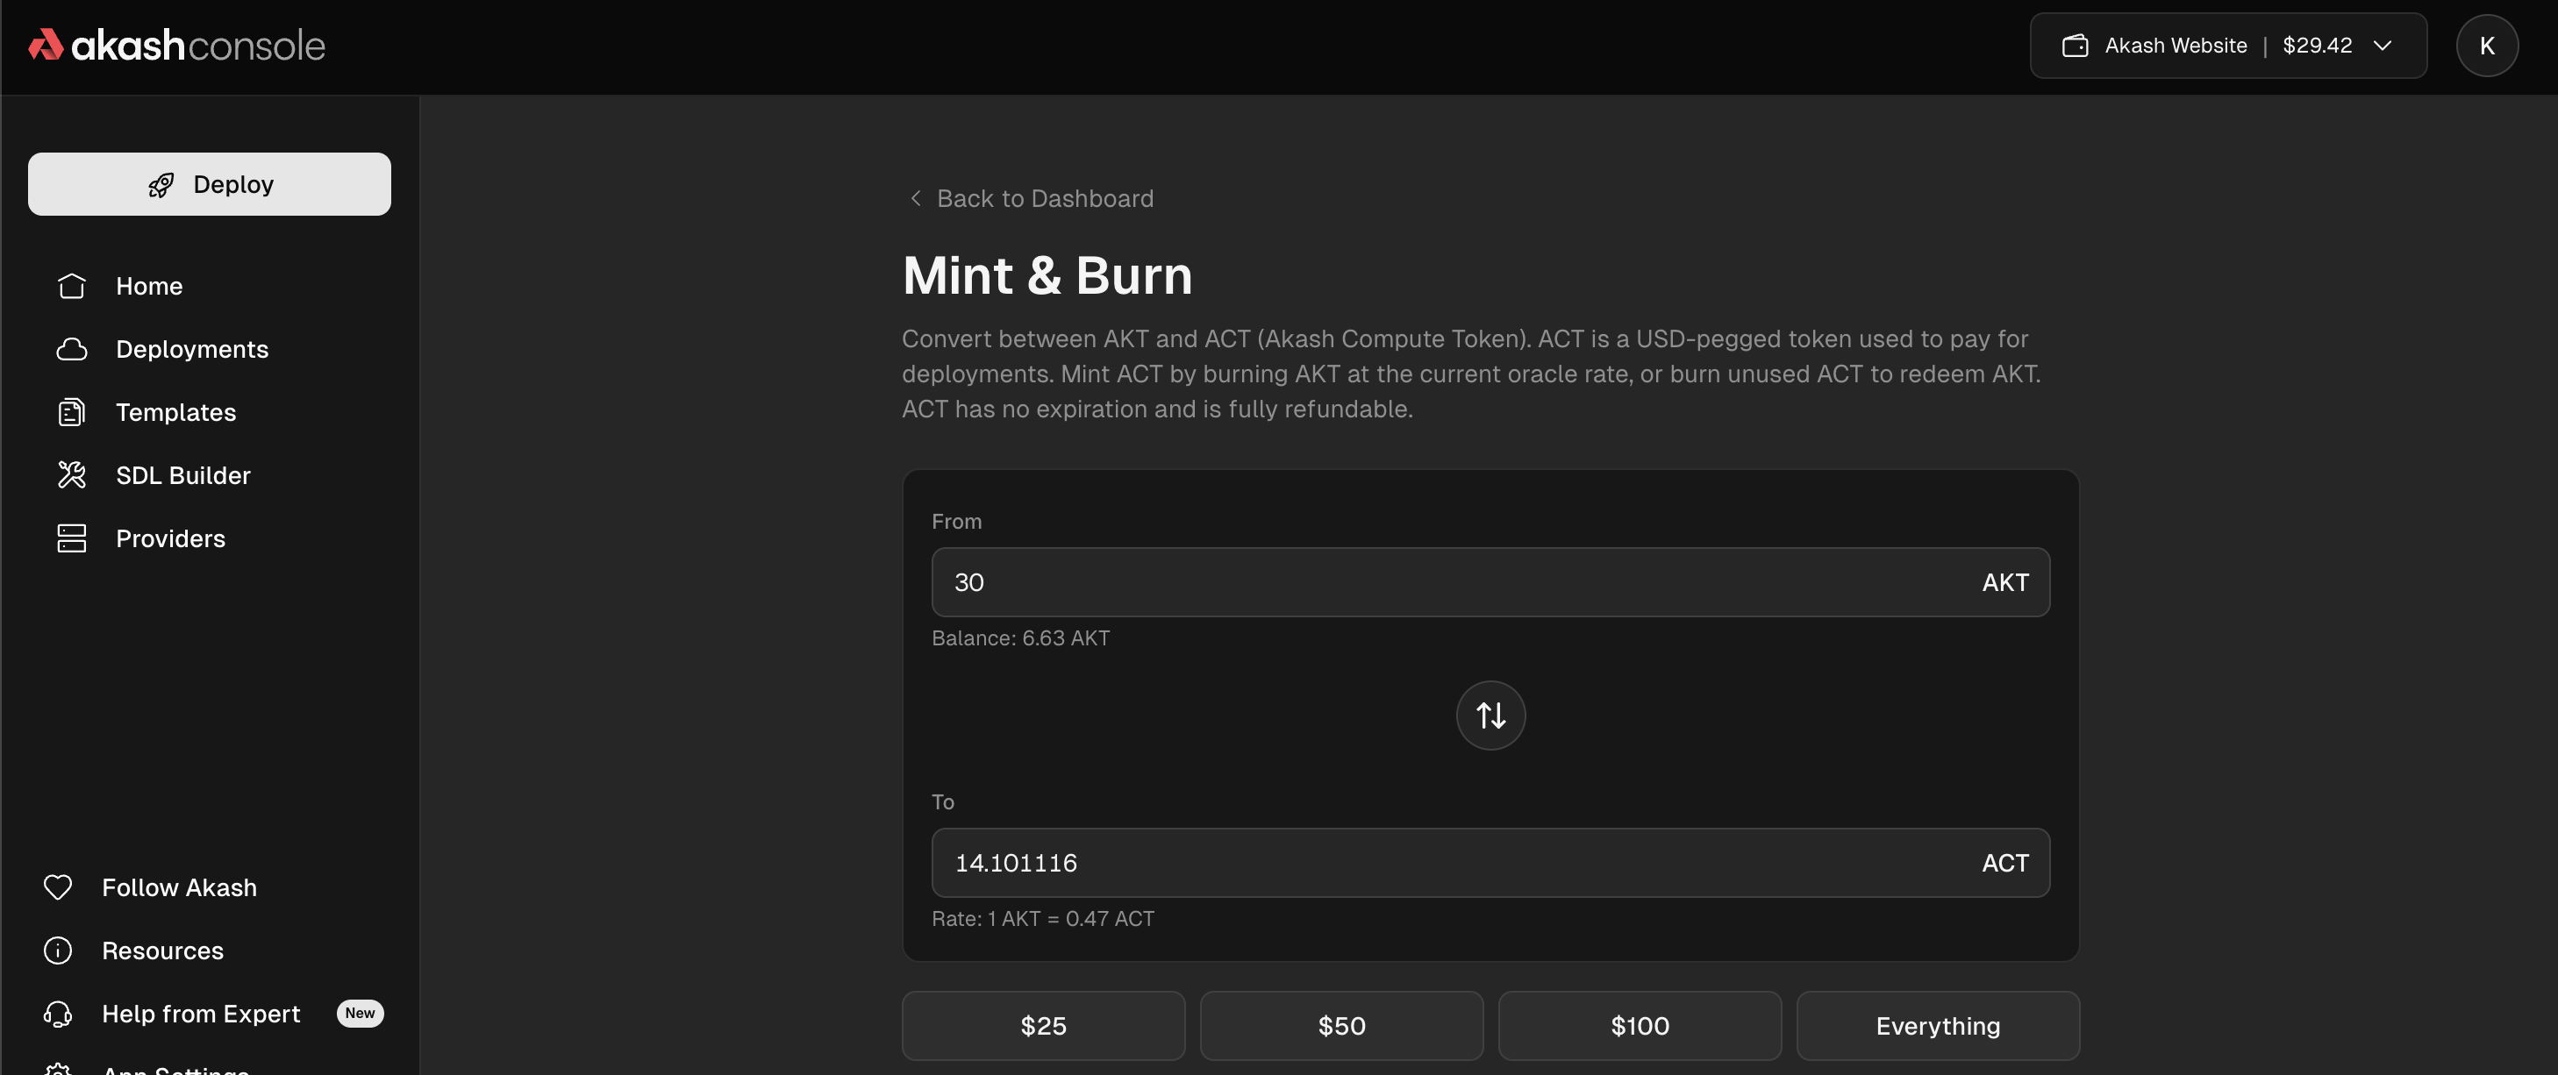Focus the From AKT amount field
Image resolution: width=2558 pixels, height=1075 pixels.
[1490, 581]
